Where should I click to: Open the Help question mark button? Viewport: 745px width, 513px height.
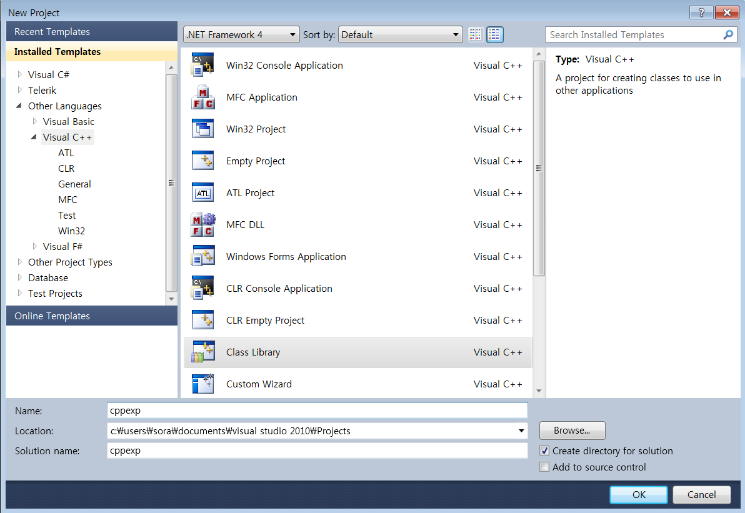pyautogui.click(x=701, y=12)
